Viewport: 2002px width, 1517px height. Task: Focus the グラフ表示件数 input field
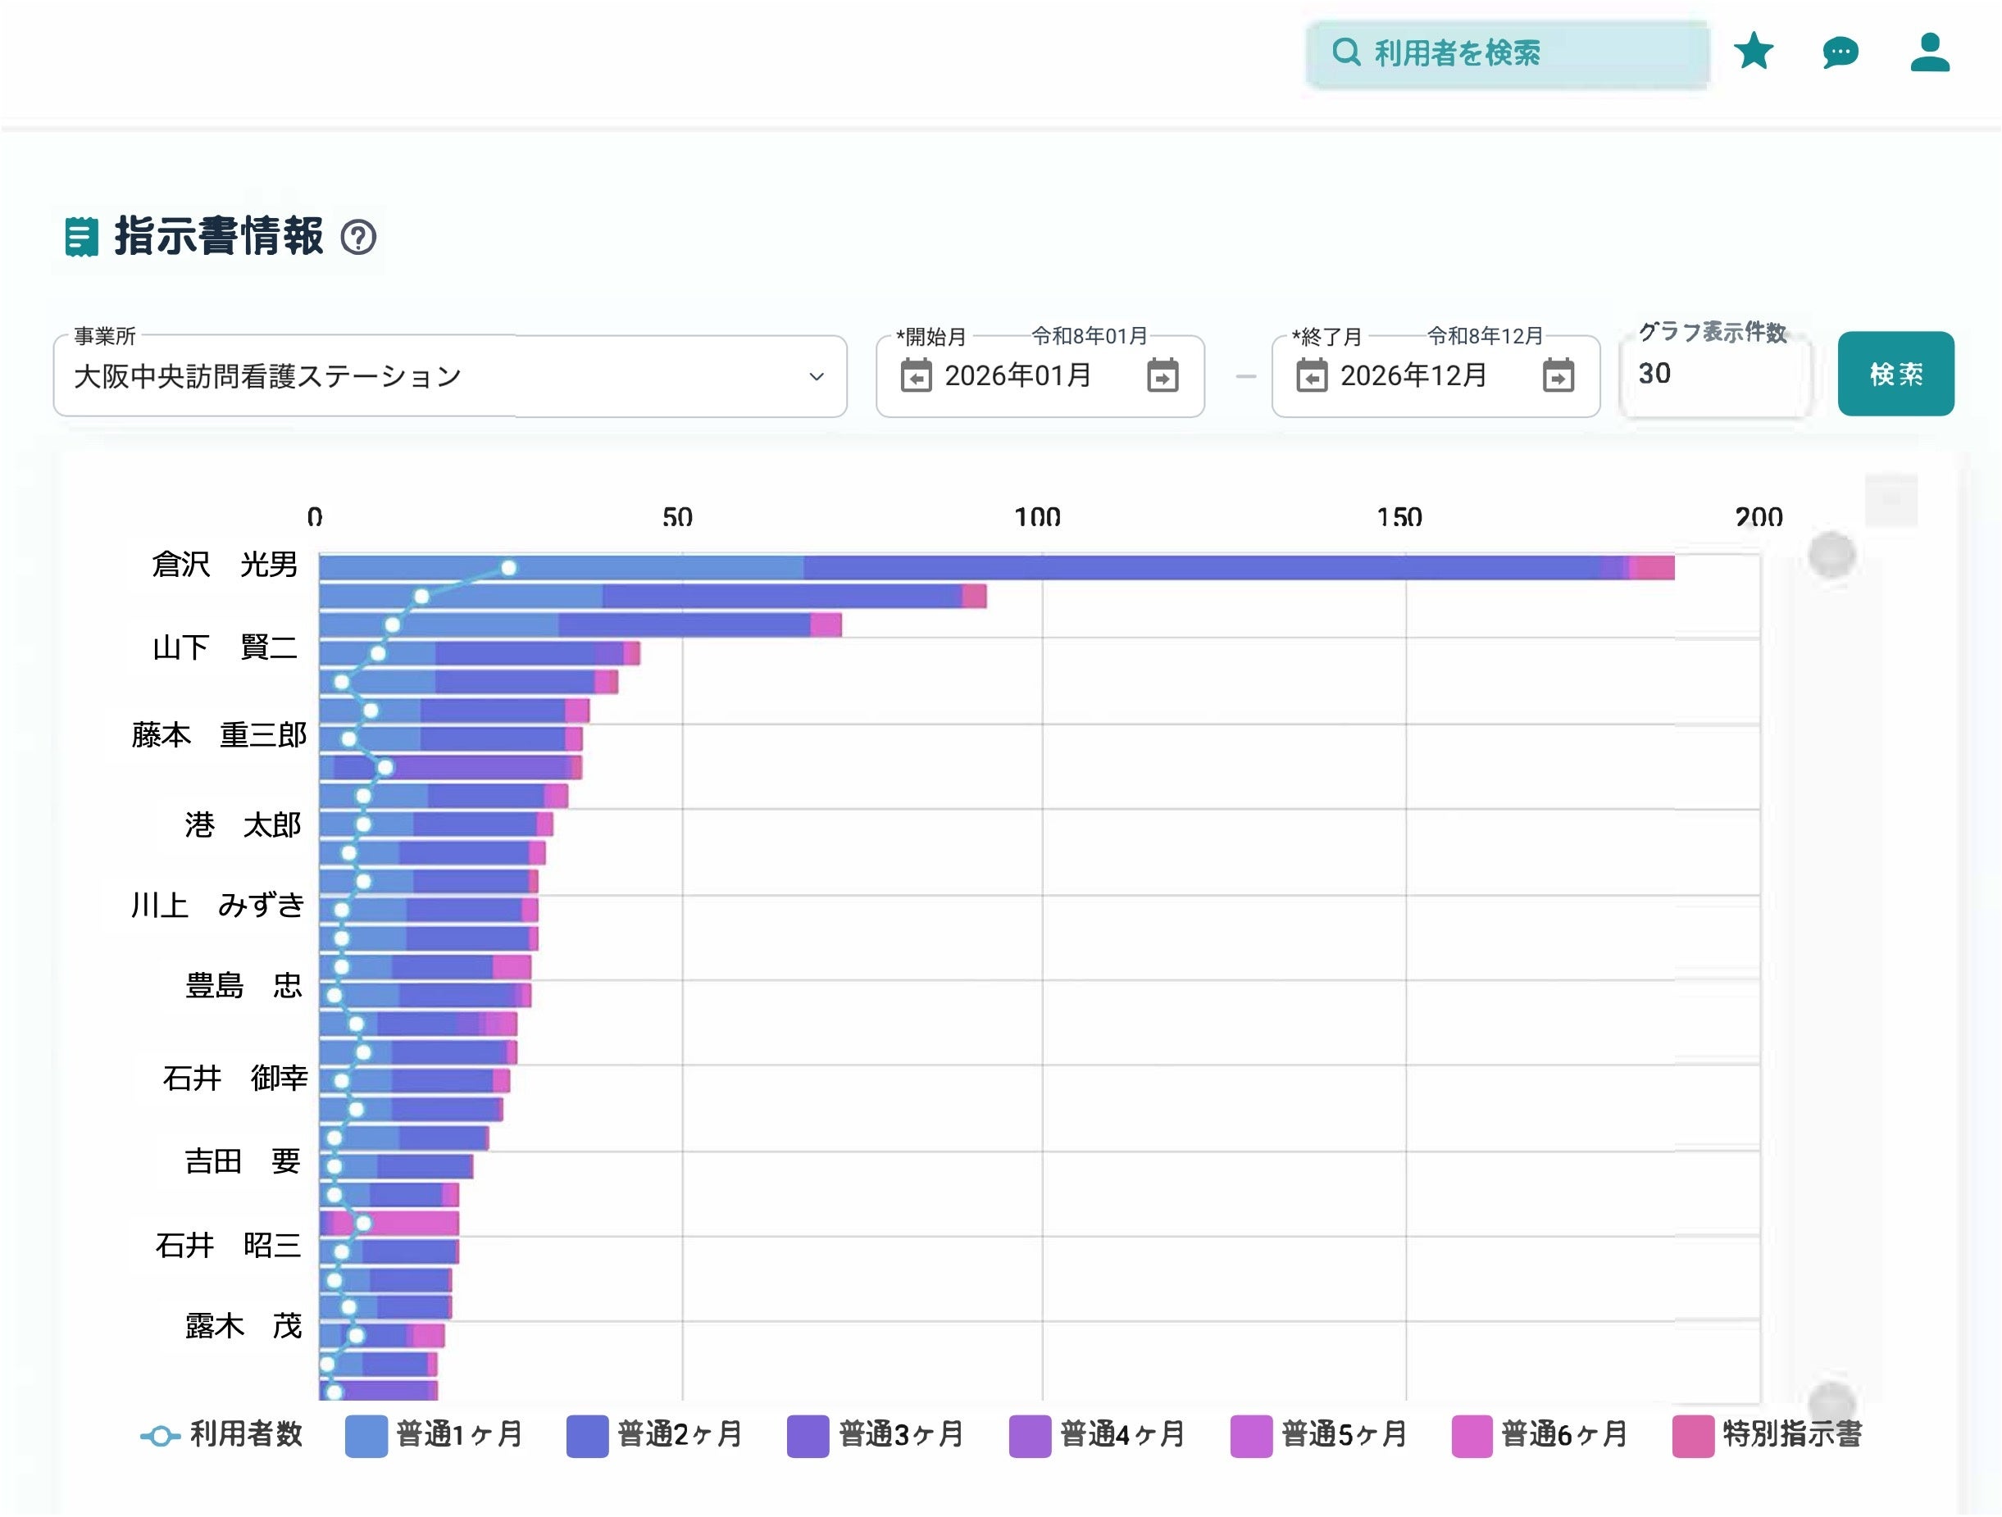(x=1713, y=374)
